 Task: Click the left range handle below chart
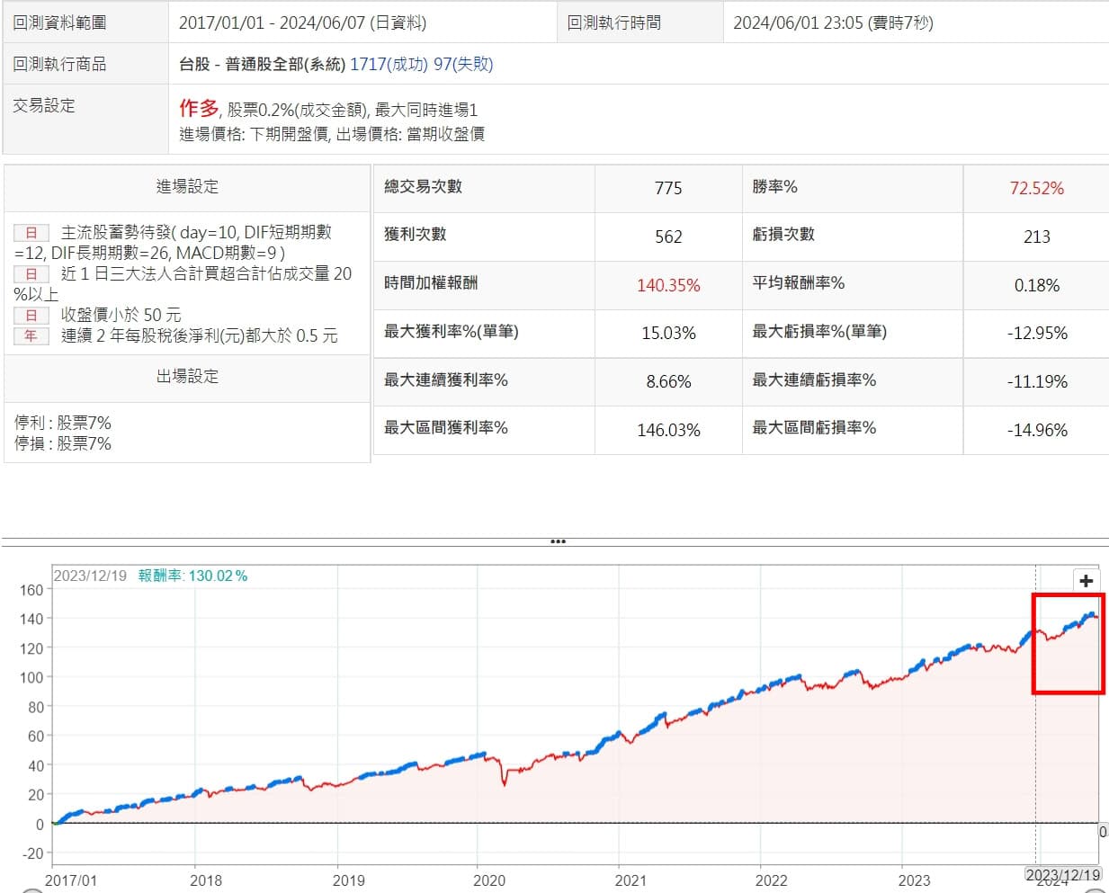32,890
